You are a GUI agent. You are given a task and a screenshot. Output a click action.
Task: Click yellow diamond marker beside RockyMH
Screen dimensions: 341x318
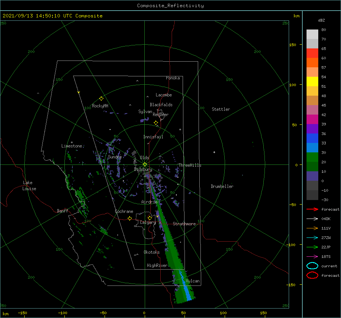(101, 99)
